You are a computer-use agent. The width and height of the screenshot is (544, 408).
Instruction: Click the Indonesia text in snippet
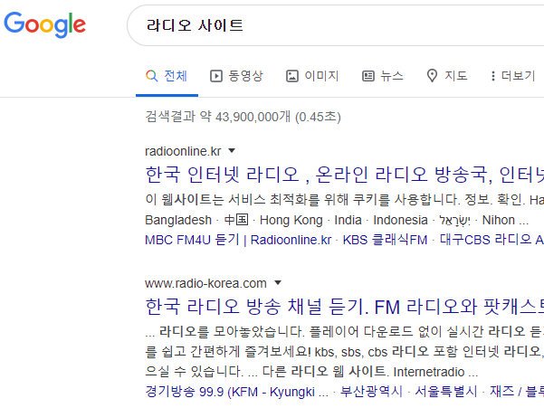coord(400,220)
